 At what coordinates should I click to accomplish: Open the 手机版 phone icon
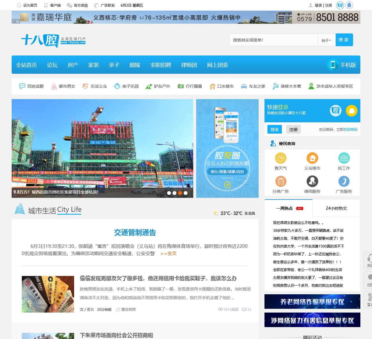tap(333, 65)
